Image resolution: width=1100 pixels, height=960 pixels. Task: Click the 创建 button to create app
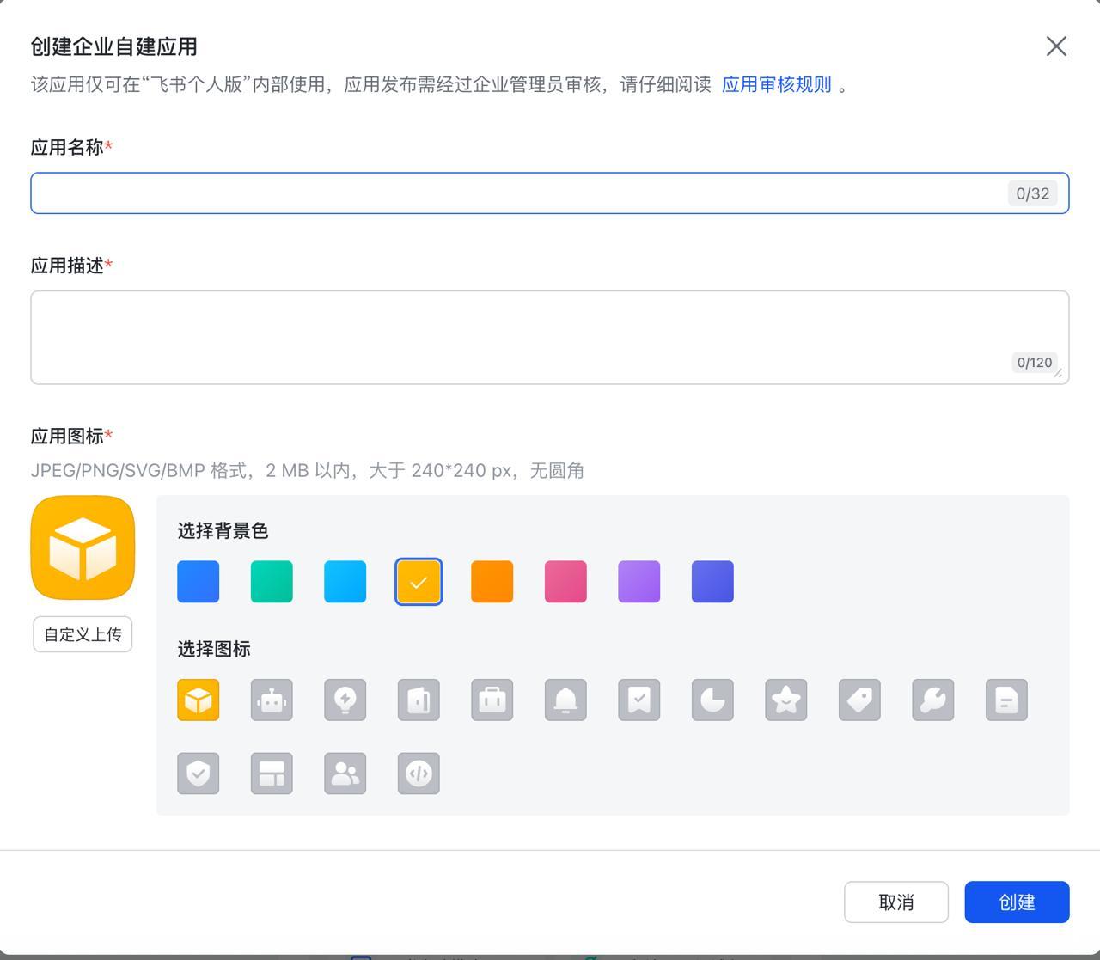tap(1017, 902)
